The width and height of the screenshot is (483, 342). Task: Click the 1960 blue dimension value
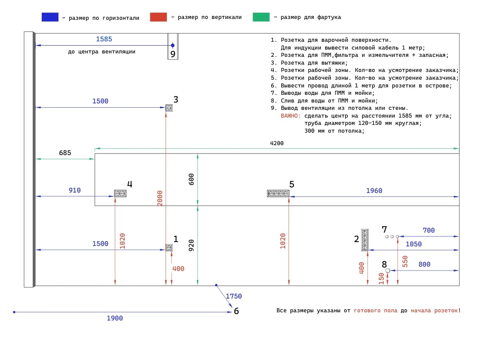pyautogui.click(x=374, y=190)
